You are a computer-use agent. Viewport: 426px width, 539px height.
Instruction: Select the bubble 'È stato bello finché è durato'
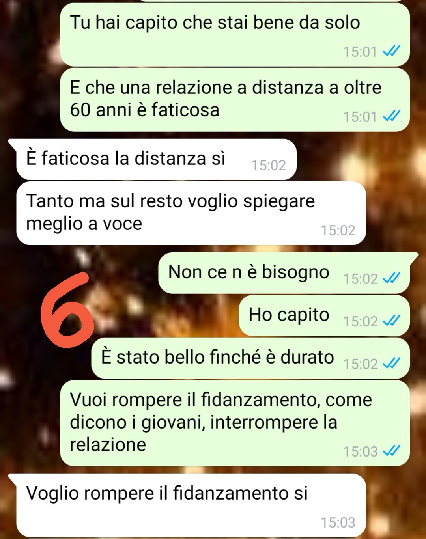click(251, 358)
